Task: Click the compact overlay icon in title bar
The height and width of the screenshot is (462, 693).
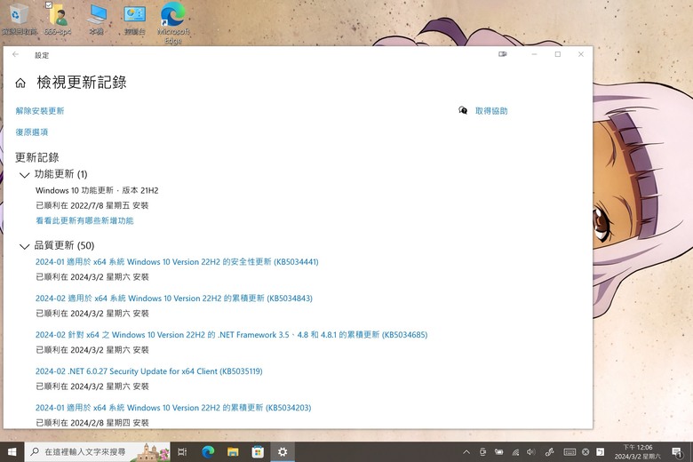Action: click(x=503, y=54)
